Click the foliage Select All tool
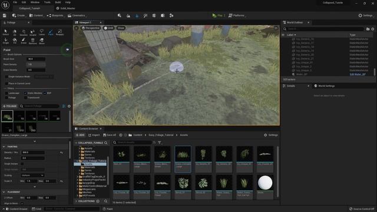 click(15, 32)
